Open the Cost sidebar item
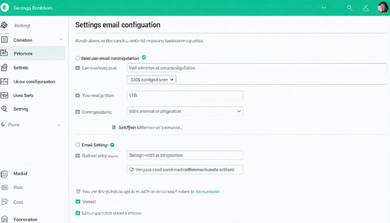Screen dimensions: 390x223 (x=18, y=202)
